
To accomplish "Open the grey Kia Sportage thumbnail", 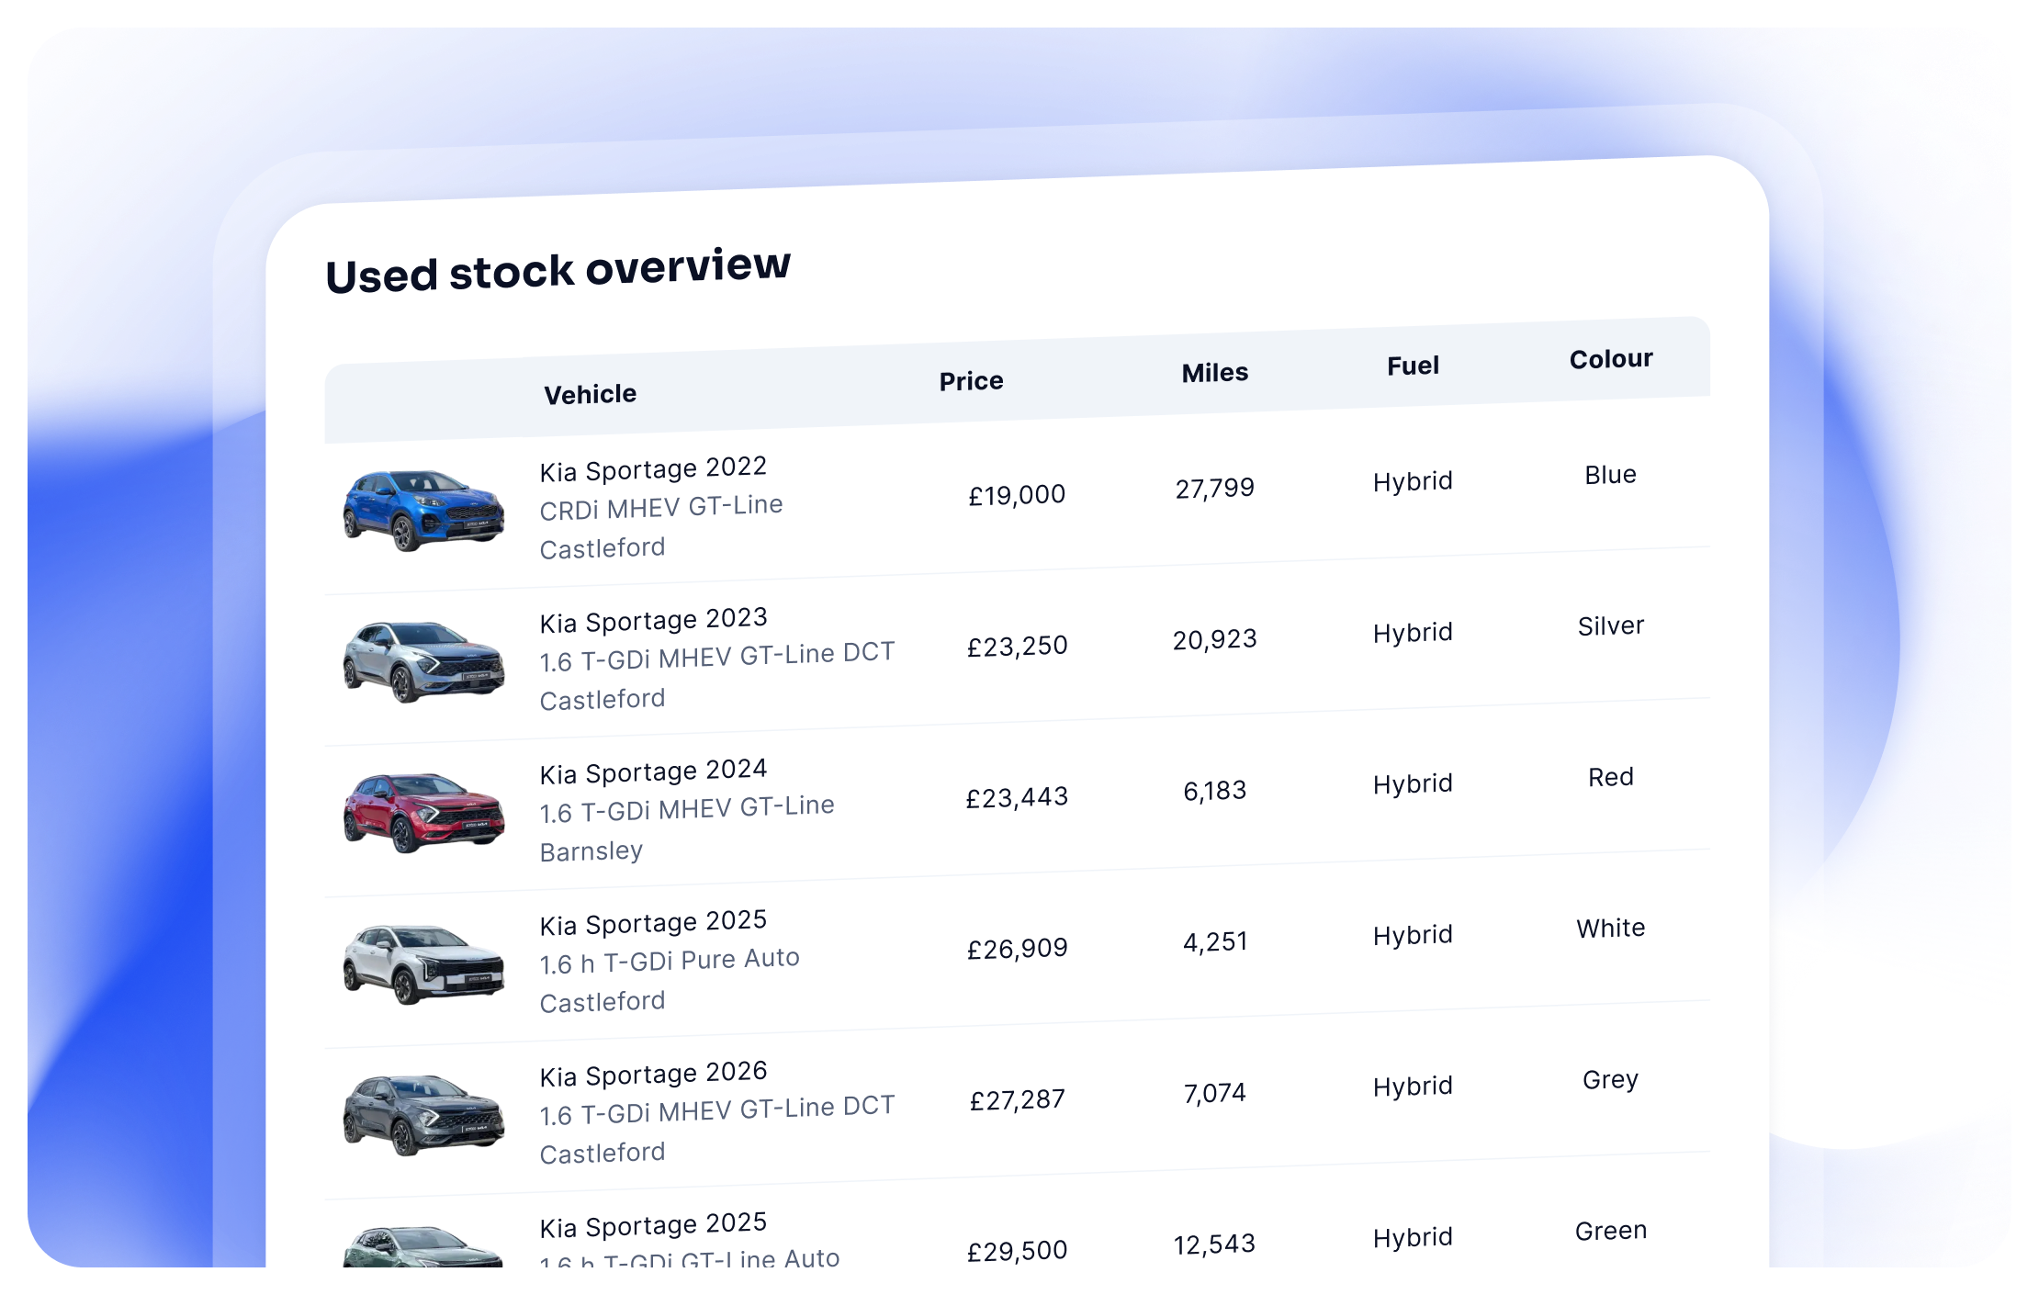I will tap(423, 1115).
